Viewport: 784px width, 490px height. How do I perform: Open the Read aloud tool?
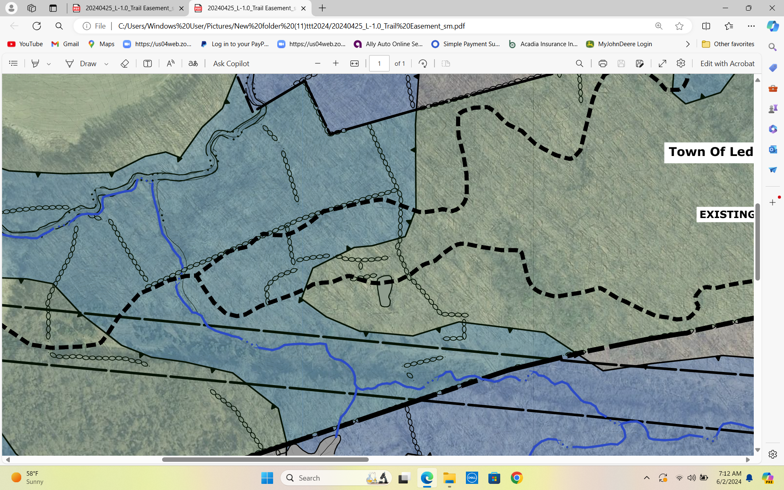171,63
